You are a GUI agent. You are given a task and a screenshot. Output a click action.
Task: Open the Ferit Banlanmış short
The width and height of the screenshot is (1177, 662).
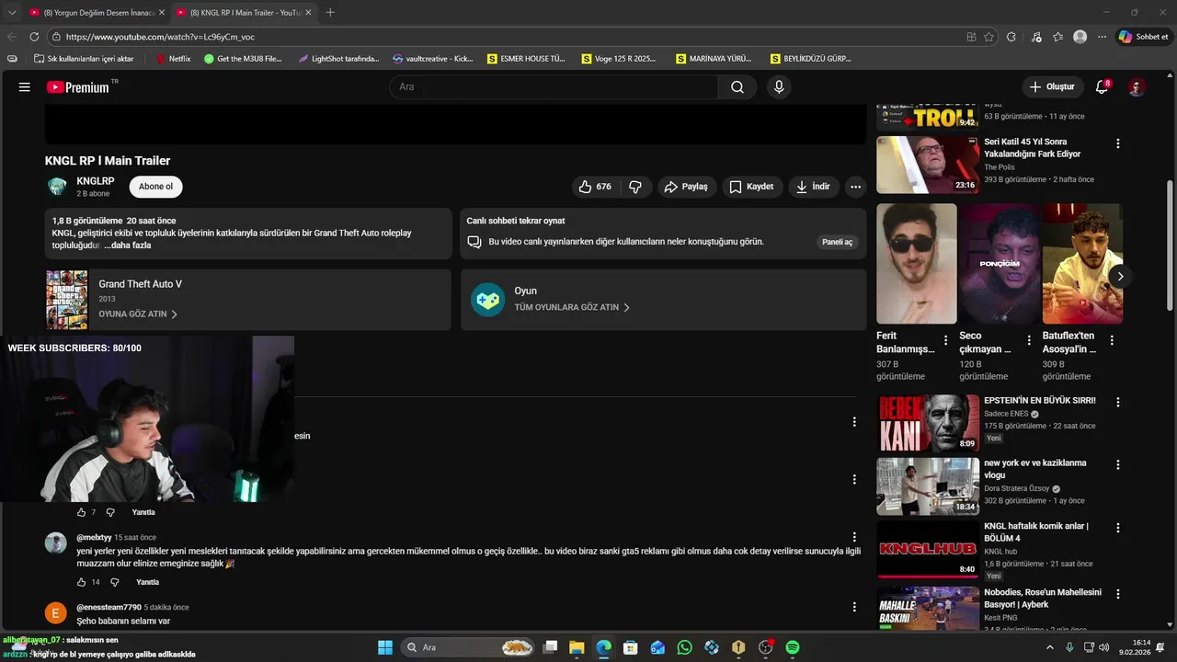click(x=917, y=264)
